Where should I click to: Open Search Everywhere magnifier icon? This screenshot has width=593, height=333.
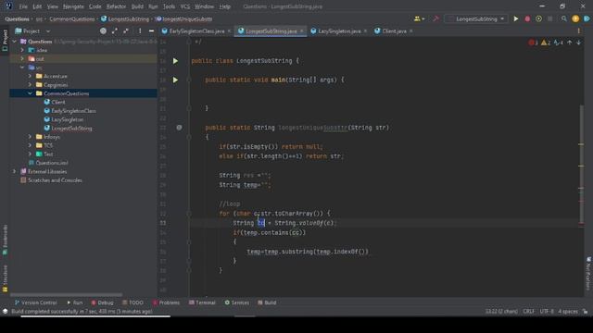[x=564, y=18]
